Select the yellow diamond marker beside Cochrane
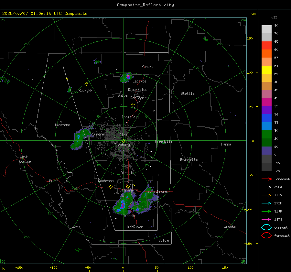The image size is (291, 272). click(x=111, y=187)
